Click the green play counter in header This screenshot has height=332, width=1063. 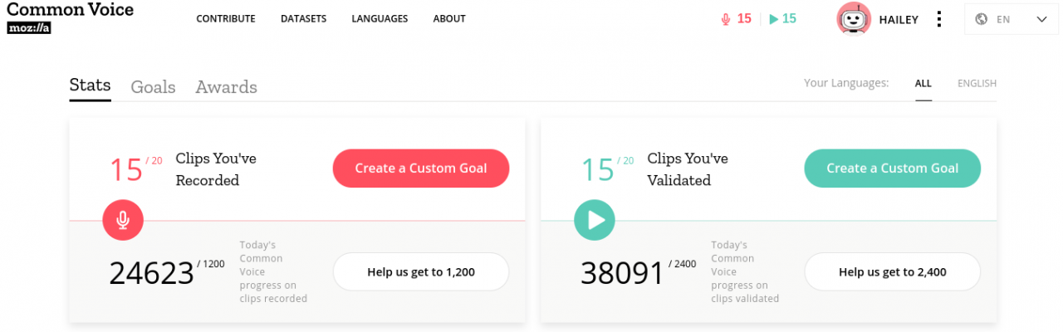click(782, 19)
